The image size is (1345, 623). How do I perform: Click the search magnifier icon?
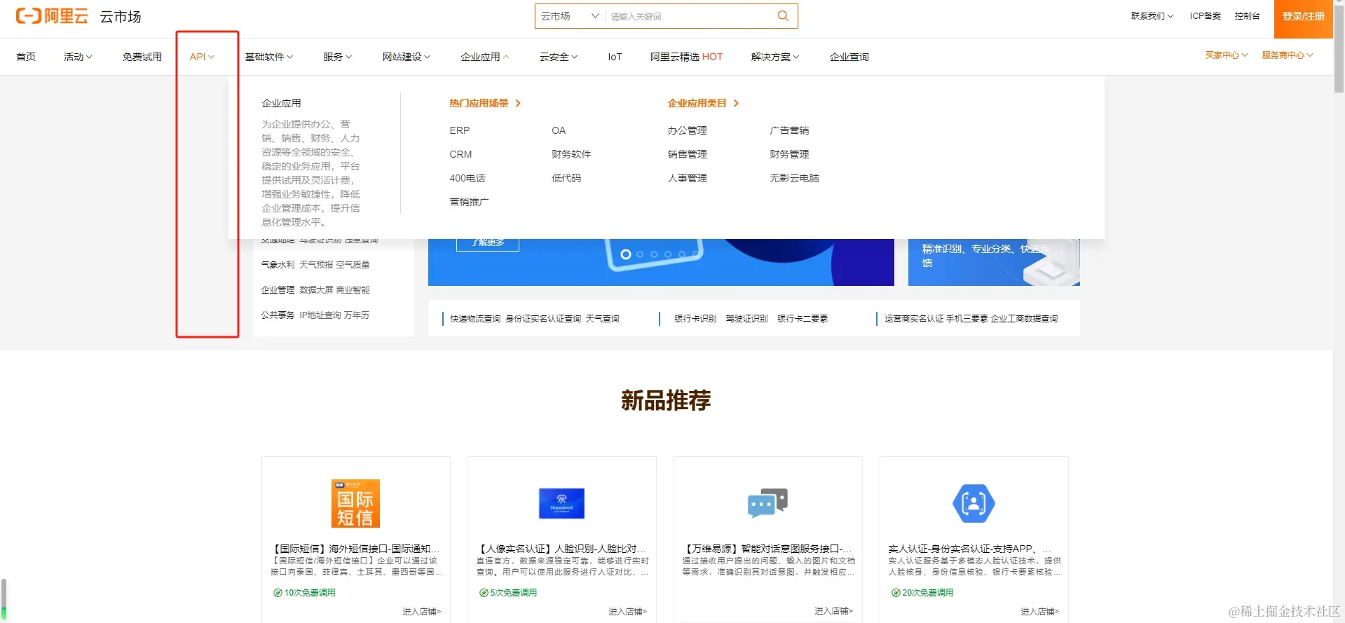[783, 15]
